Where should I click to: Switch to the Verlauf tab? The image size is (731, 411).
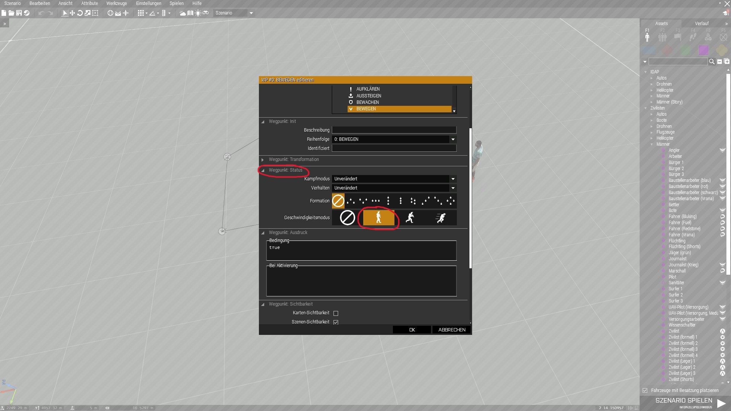pyautogui.click(x=702, y=24)
